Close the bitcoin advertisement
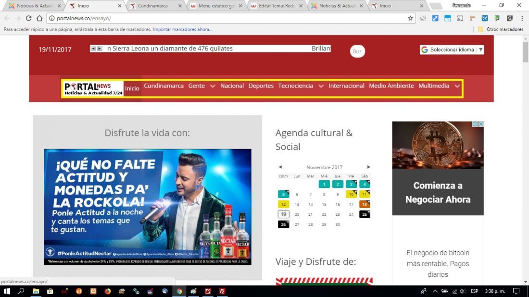This screenshot has height=297, width=529. (x=481, y=124)
